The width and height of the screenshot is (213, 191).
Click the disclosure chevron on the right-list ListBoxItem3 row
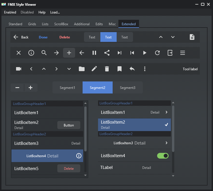point(167,143)
